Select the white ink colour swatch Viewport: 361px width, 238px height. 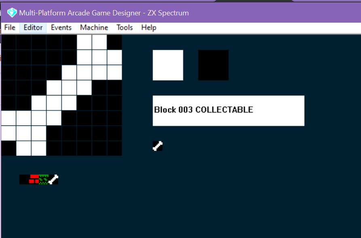pos(168,65)
